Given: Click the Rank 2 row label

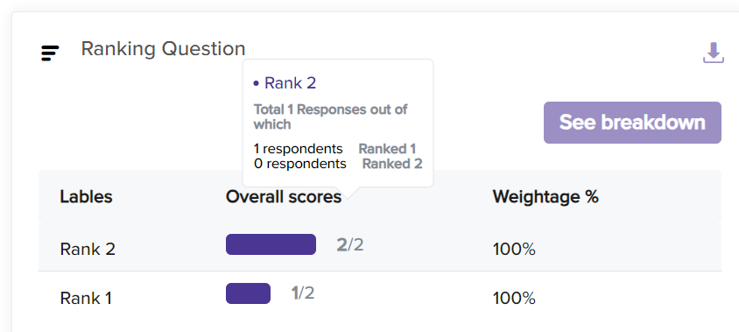Looking at the screenshot, I should 88,249.
